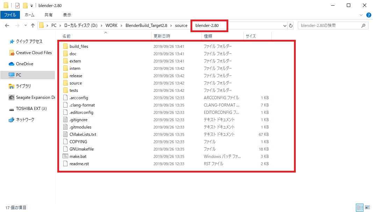Select ライブラリ in navigation pane
The image size is (373, 212).
coord(23,86)
